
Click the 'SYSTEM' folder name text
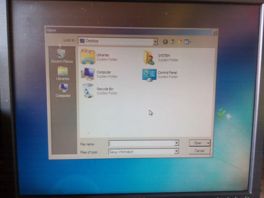tap(164, 55)
